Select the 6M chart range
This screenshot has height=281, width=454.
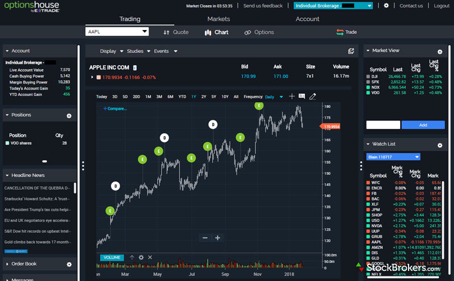(170, 97)
